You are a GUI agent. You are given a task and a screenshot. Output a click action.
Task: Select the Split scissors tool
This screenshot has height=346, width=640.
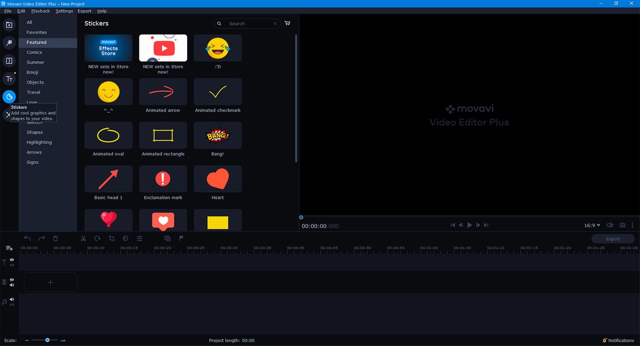point(83,238)
